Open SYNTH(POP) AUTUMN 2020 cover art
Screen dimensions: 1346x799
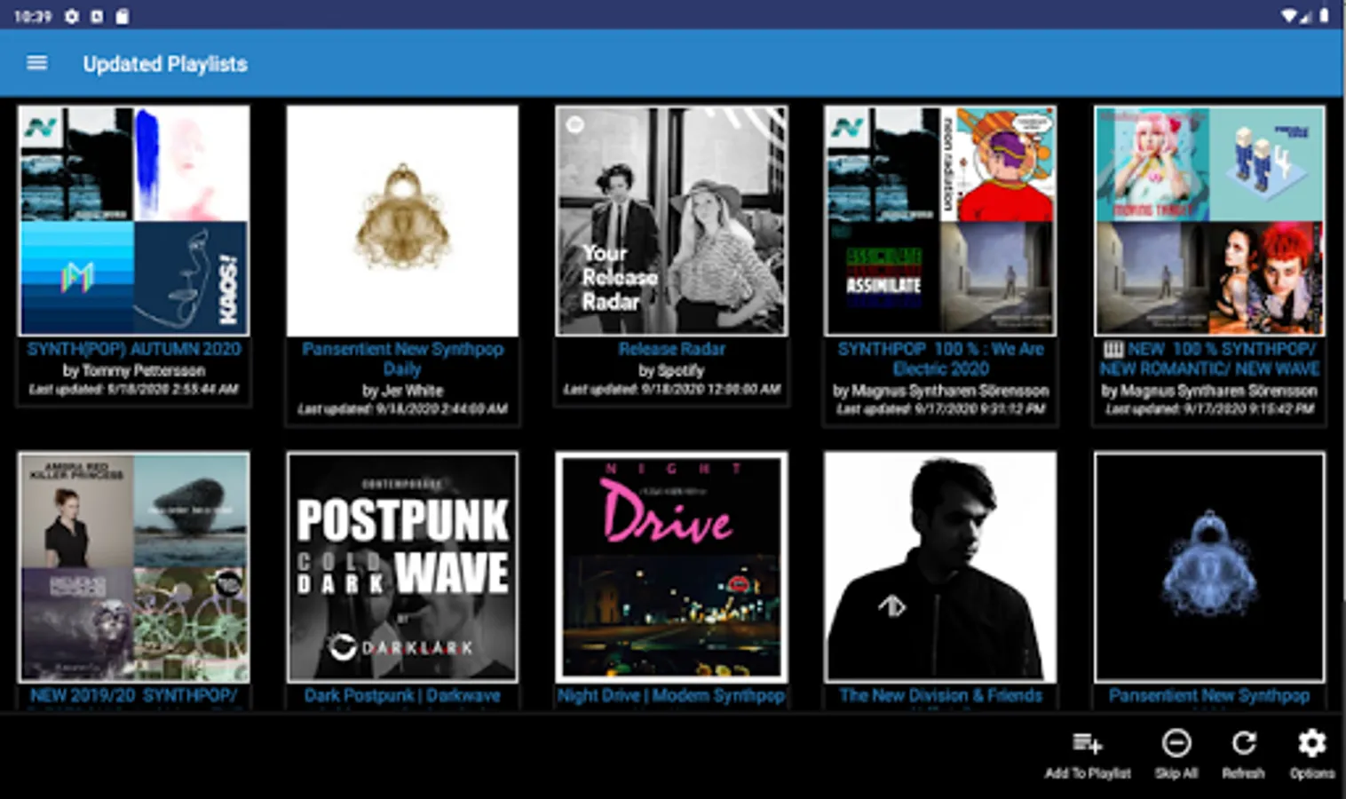(x=133, y=221)
